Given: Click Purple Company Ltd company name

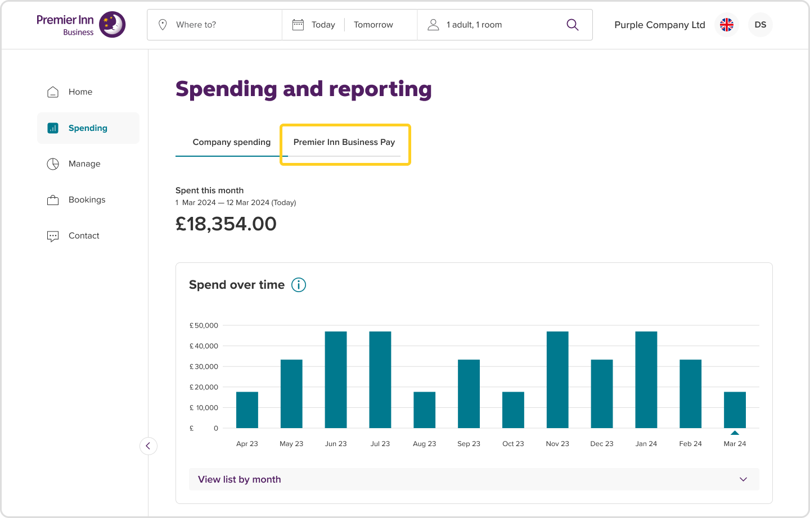Looking at the screenshot, I should tap(660, 25).
